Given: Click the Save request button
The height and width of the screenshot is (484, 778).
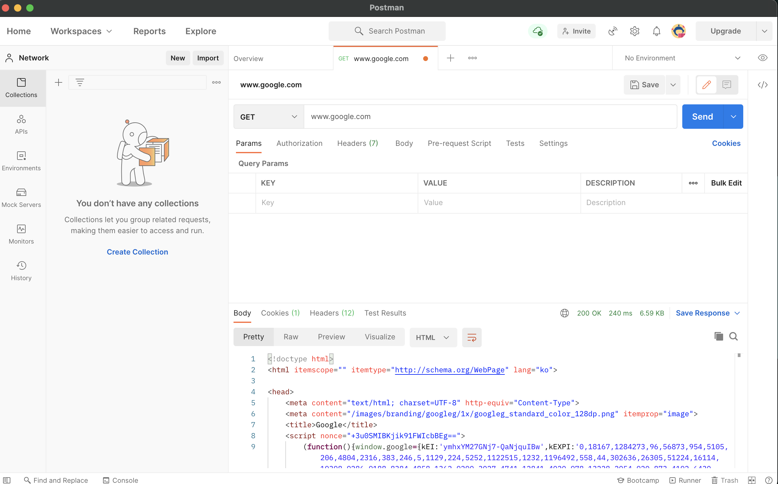Looking at the screenshot, I should [644, 85].
